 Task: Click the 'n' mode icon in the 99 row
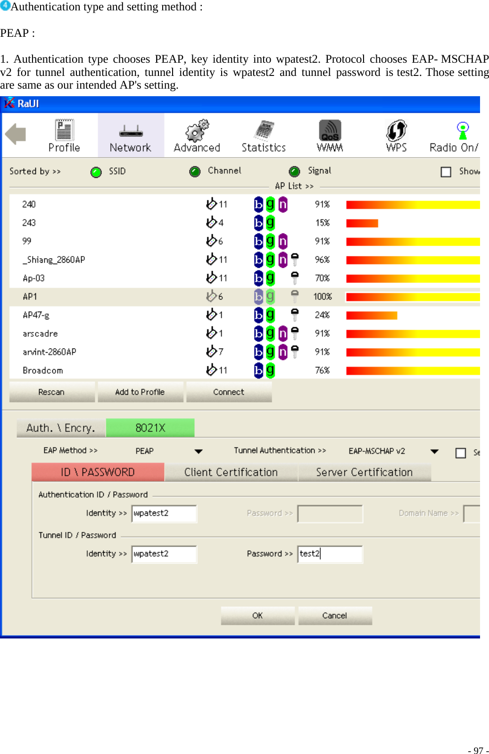coord(282,241)
